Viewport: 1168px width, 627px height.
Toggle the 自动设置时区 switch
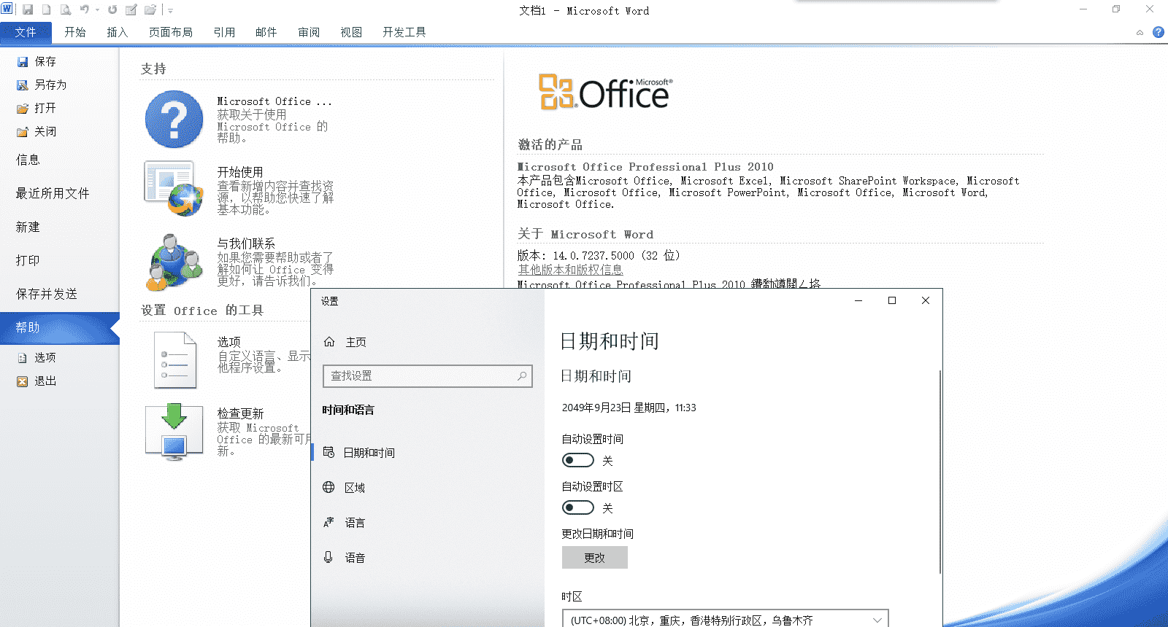[x=578, y=507]
